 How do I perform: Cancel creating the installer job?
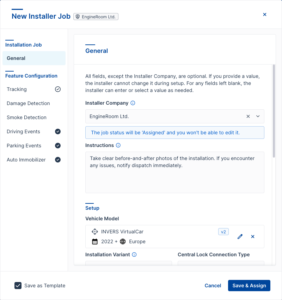click(213, 286)
